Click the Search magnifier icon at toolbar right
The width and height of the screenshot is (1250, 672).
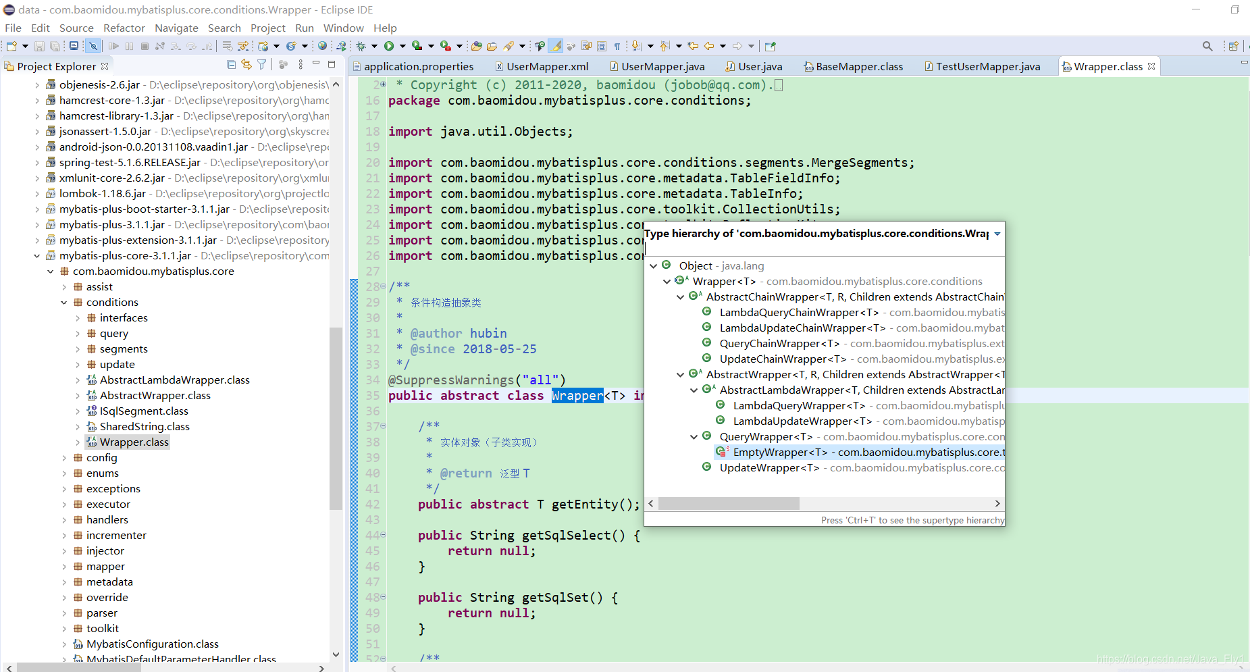click(x=1207, y=46)
